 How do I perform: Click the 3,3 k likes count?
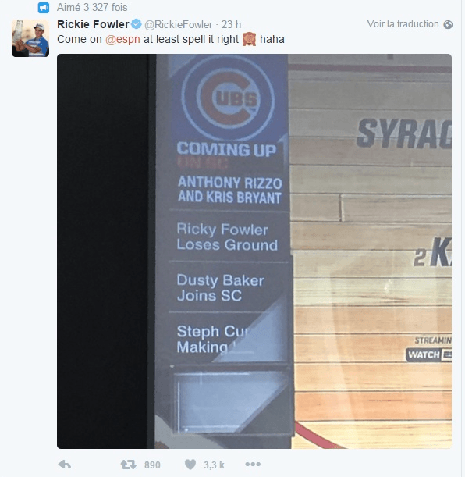point(214,465)
